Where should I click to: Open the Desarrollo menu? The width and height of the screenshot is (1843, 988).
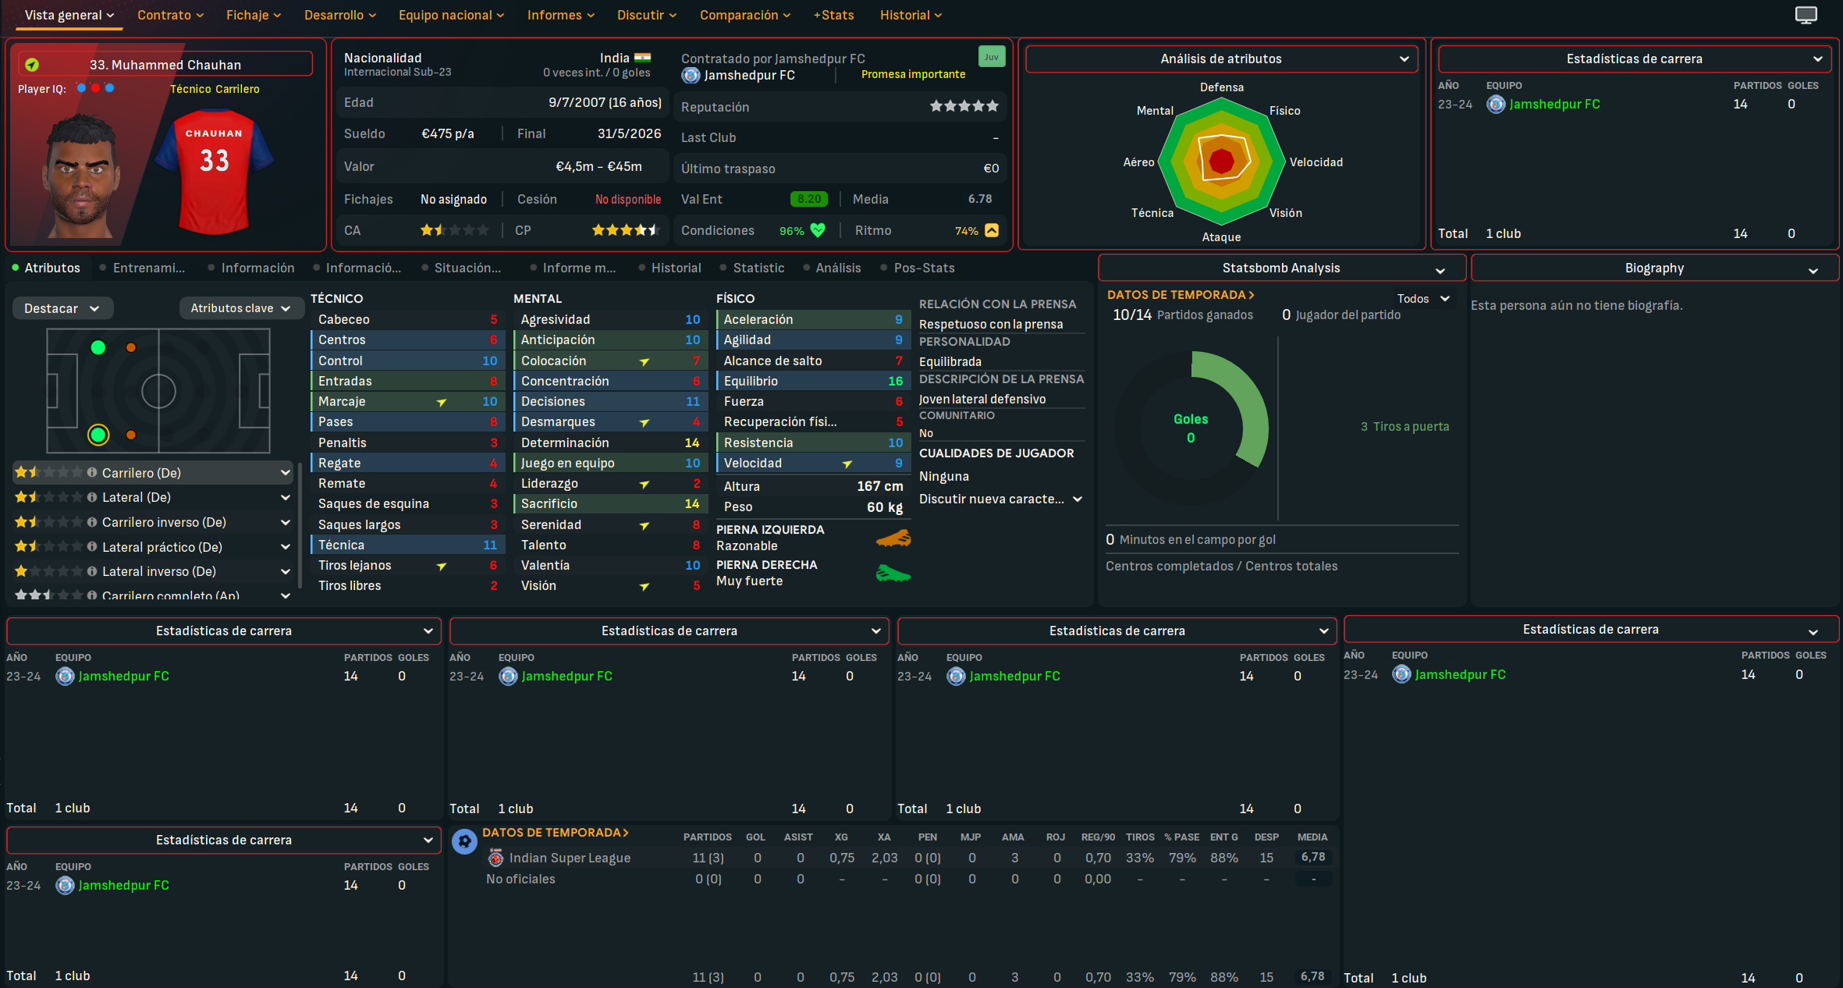(340, 15)
